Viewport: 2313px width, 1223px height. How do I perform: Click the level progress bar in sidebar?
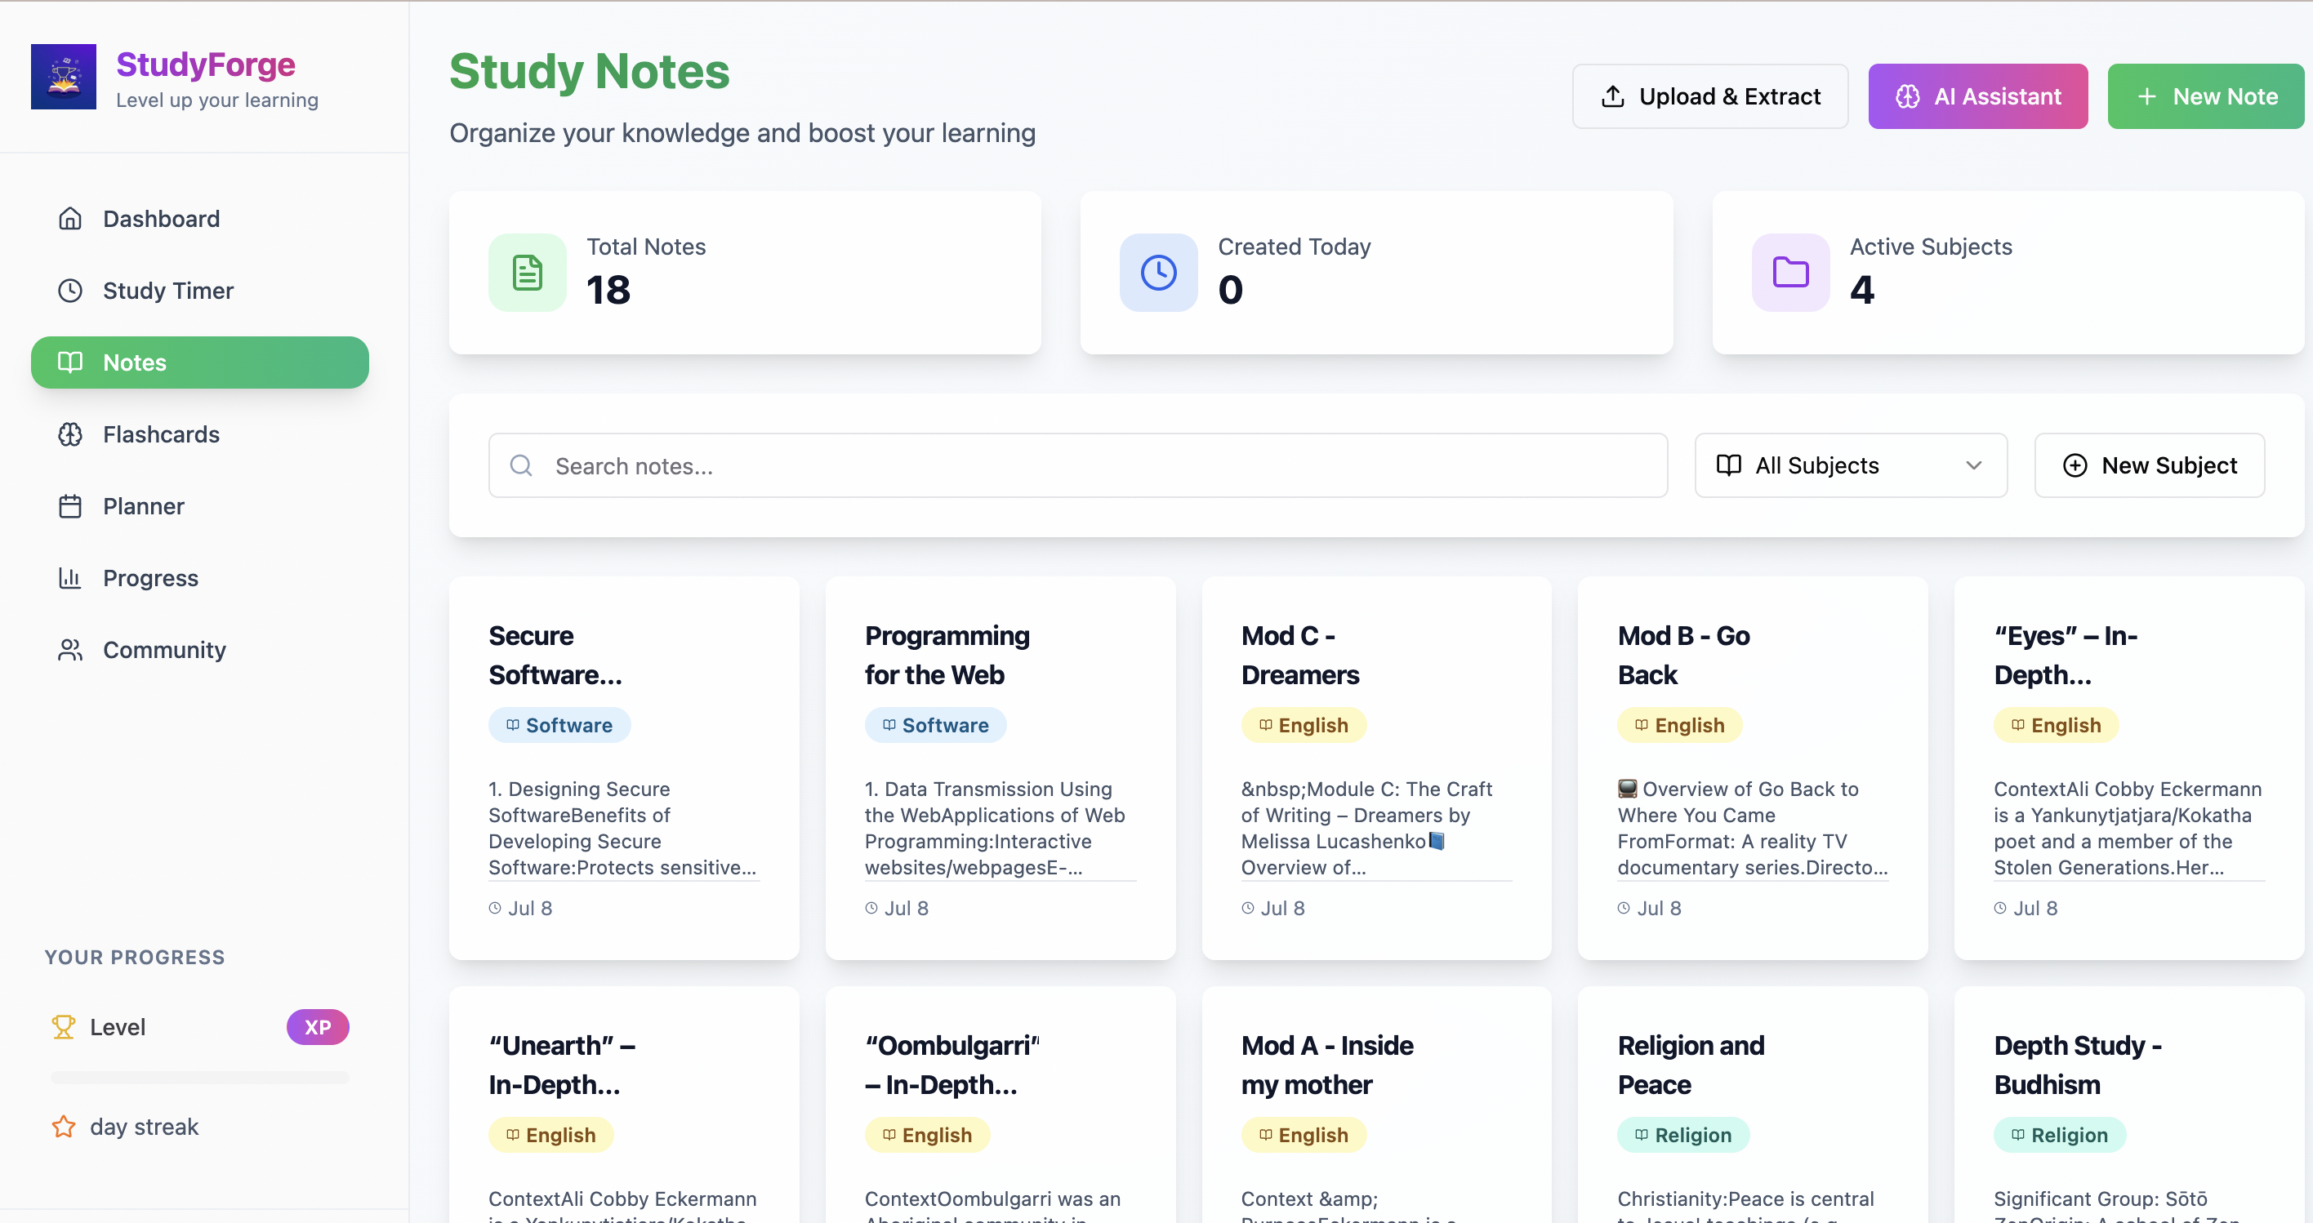(x=199, y=1077)
